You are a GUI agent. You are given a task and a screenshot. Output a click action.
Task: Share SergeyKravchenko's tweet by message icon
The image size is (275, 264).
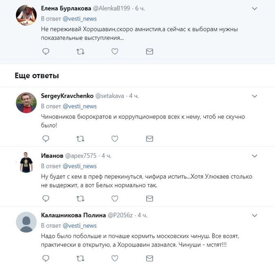pyautogui.click(x=150, y=139)
